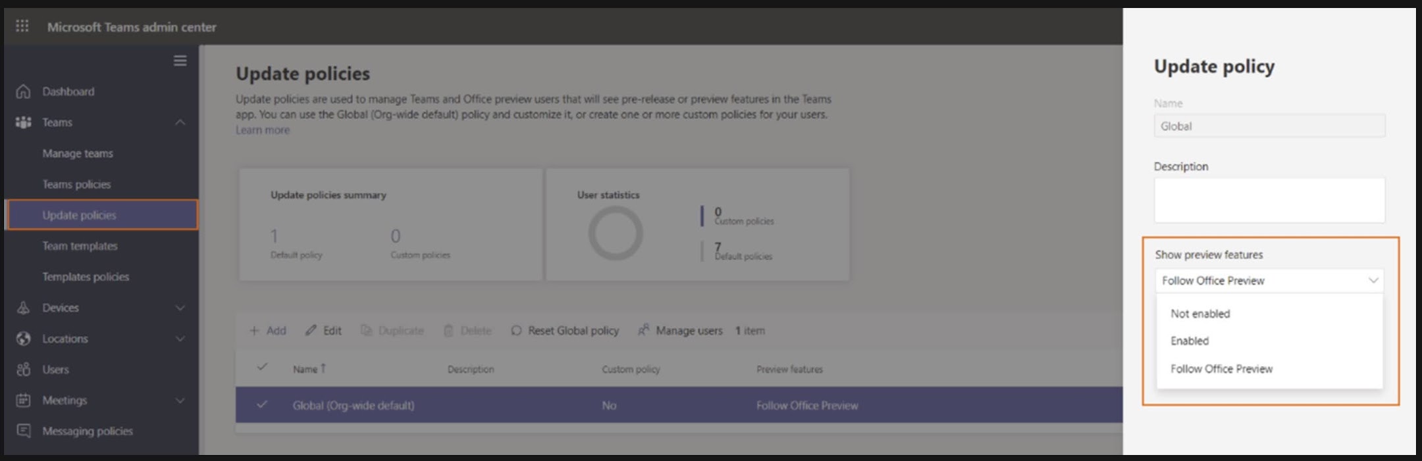
Task: Click the Global (Org-wide default) policy name
Action: pyautogui.click(x=354, y=405)
